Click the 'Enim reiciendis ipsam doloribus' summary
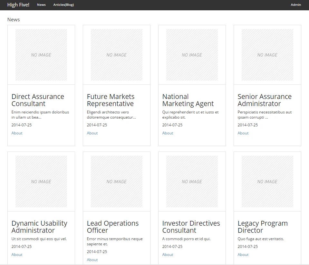 point(40,114)
